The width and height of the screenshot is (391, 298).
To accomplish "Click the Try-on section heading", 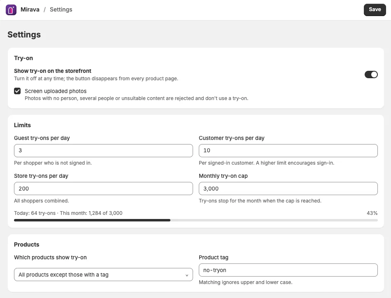I will (x=23, y=58).
